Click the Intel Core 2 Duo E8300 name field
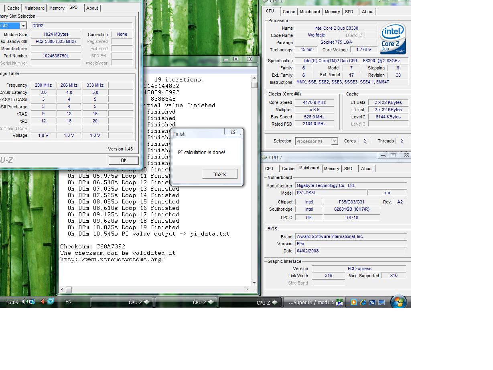 pos(336,28)
